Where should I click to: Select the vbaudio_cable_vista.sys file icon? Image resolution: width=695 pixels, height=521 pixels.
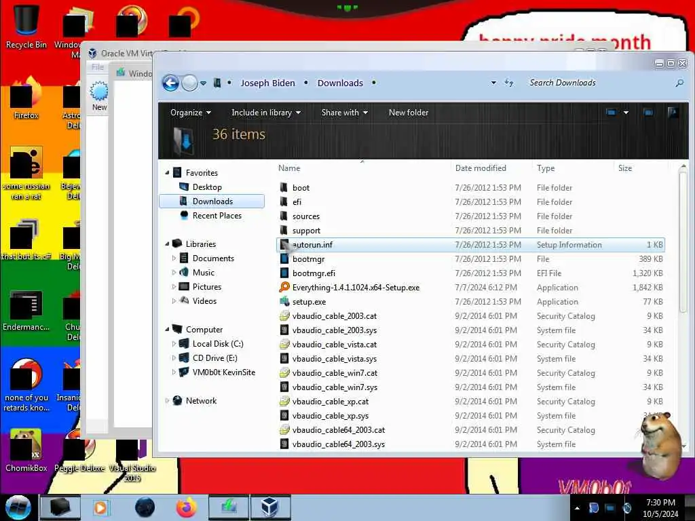tap(284, 358)
